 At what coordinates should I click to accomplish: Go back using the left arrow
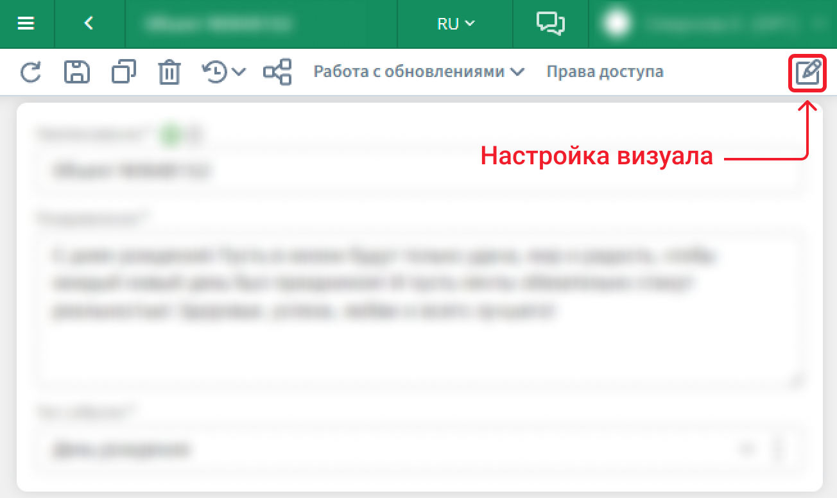tap(89, 24)
